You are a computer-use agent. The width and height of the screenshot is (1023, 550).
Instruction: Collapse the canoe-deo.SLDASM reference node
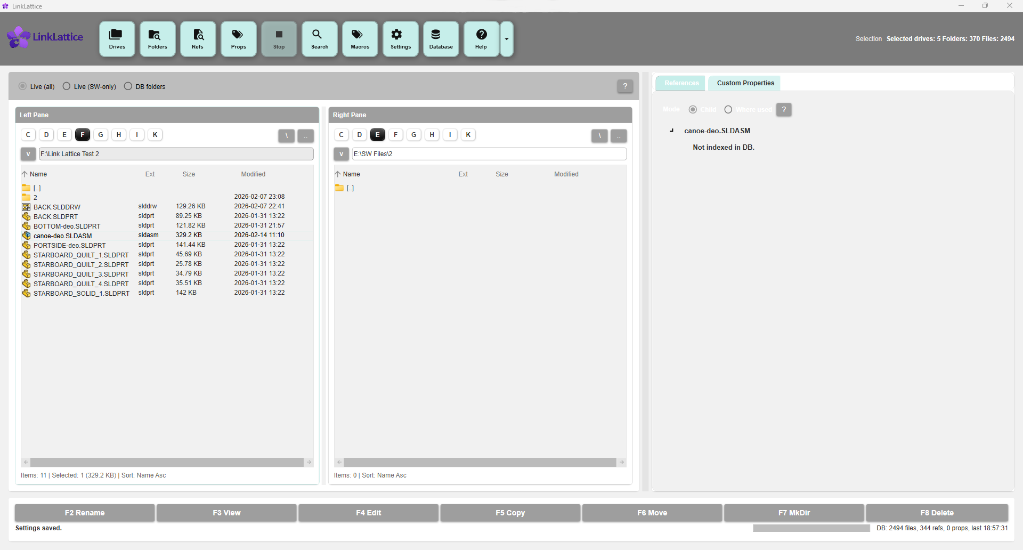(671, 131)
